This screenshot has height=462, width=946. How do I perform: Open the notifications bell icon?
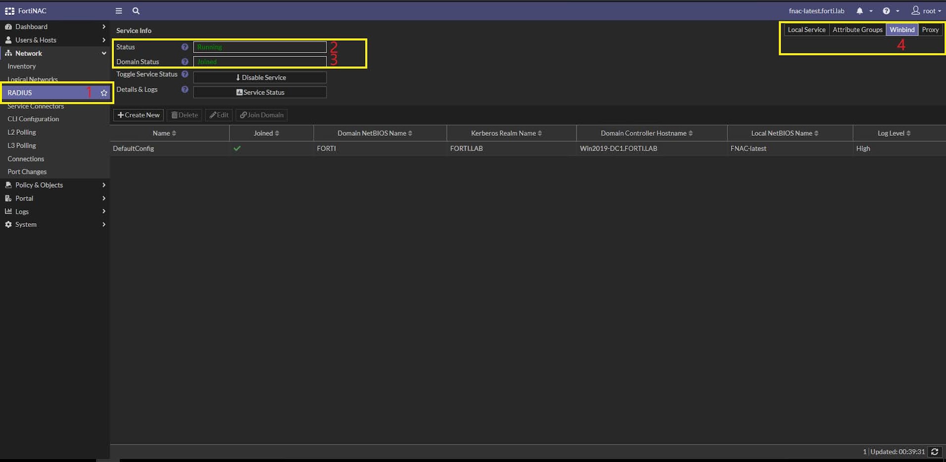tap(859, 10)
